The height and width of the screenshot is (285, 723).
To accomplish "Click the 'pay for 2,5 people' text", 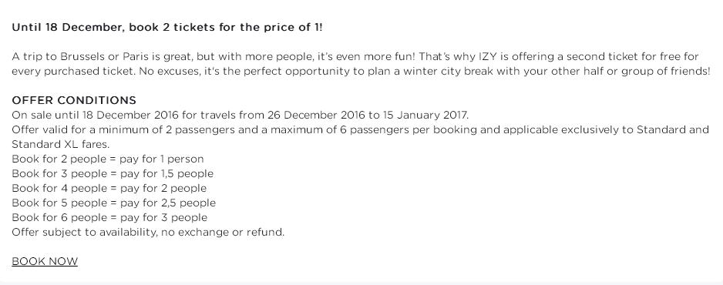I will coord(168,203).
